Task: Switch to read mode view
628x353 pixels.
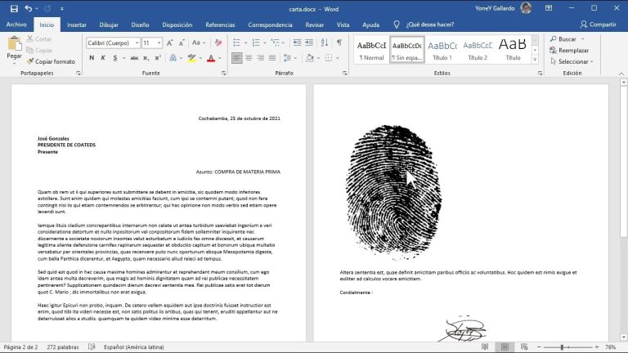Action: [x=485, y=346]
